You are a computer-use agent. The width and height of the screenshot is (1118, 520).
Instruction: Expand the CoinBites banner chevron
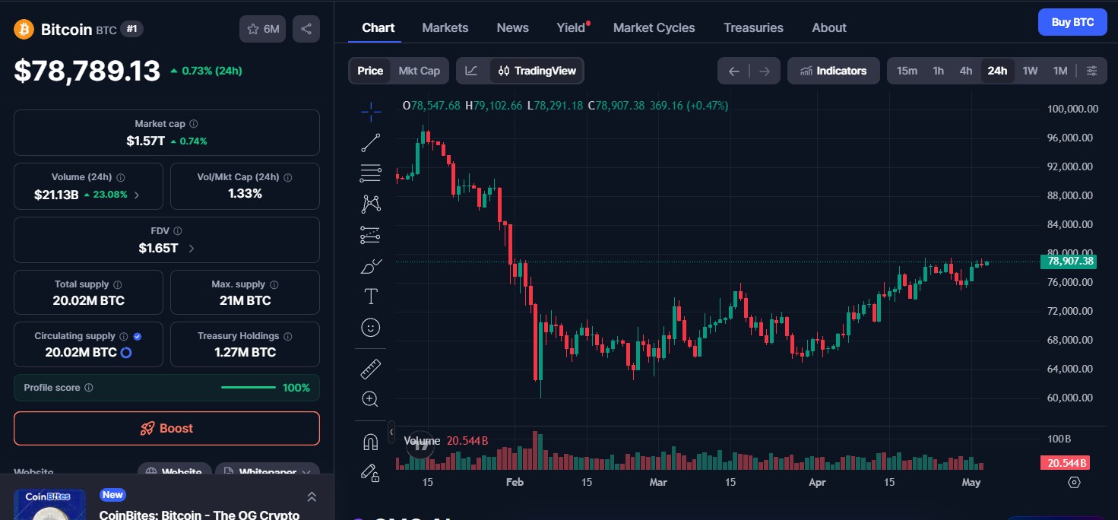click(312, 496)
